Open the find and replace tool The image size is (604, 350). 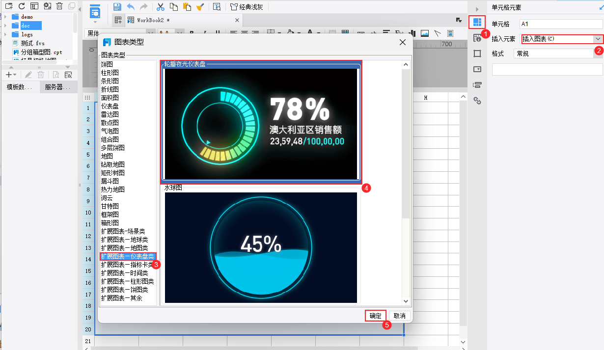(217, 7)
